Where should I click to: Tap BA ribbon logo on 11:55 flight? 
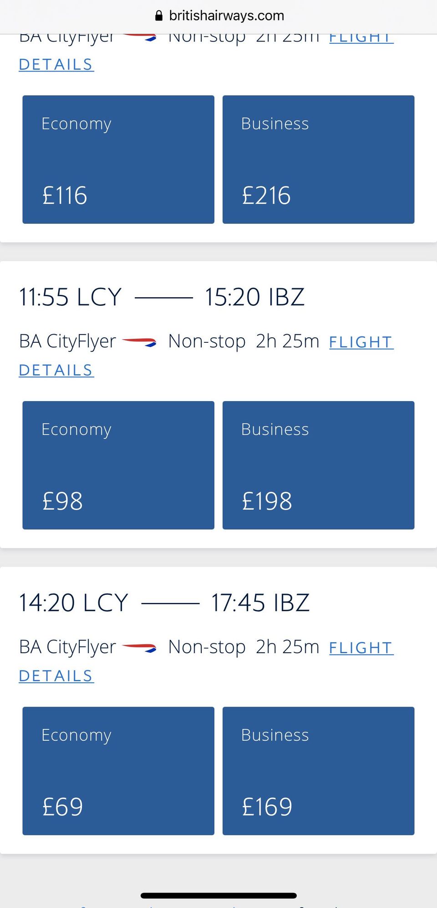140,342
